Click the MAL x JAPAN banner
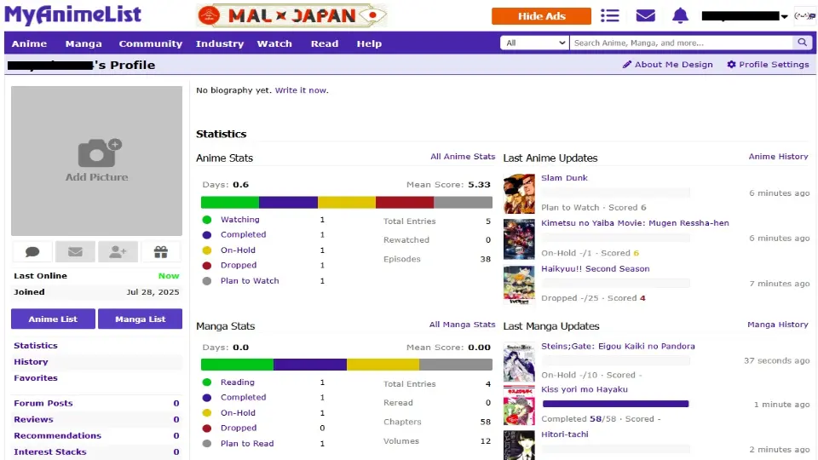Screen dimensions: 818x460 (292, 15)
